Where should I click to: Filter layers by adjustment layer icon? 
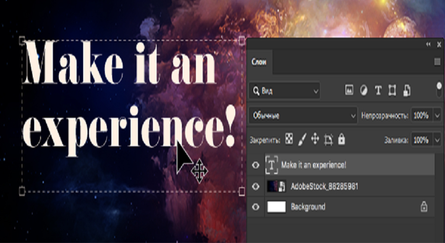[x=363, y=90]
